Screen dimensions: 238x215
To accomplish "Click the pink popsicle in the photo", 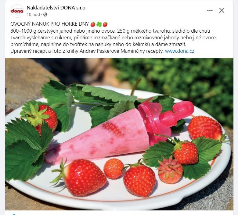I will pyautogui.click(x=97, y=137).
